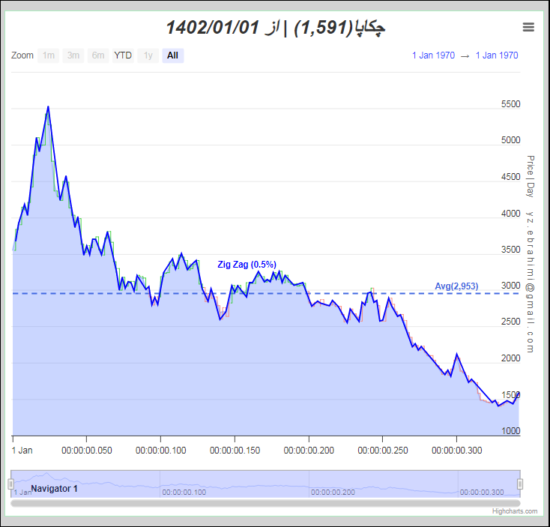Select the 6m zoom button

(x=98, y=55)
